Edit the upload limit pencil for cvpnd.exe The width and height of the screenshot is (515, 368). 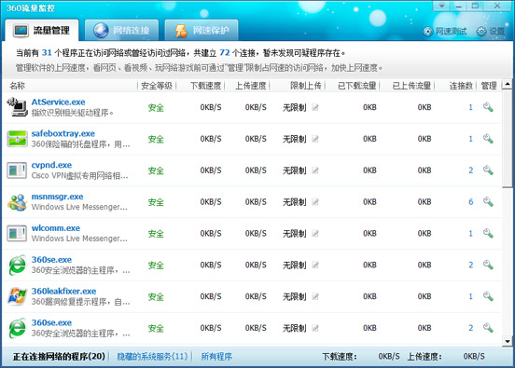[x=315, y=170]
